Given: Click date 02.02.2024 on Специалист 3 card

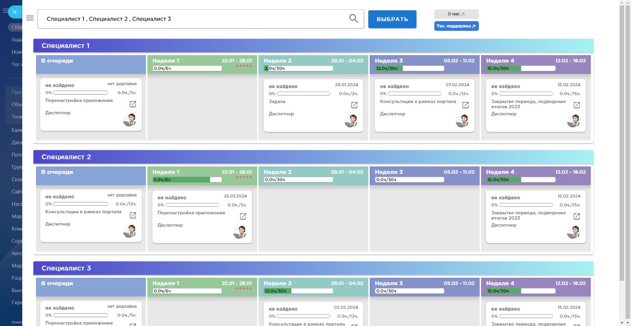Looking at the screenshot, I should coord(346,307).
